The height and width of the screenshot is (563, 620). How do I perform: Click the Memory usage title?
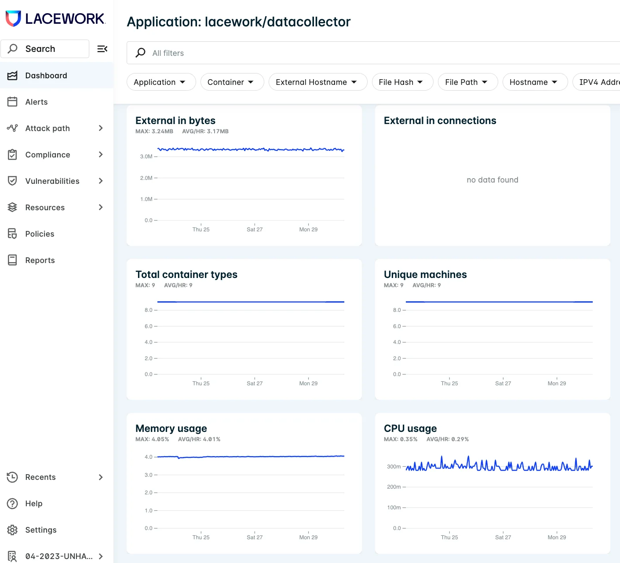point(171,428)
